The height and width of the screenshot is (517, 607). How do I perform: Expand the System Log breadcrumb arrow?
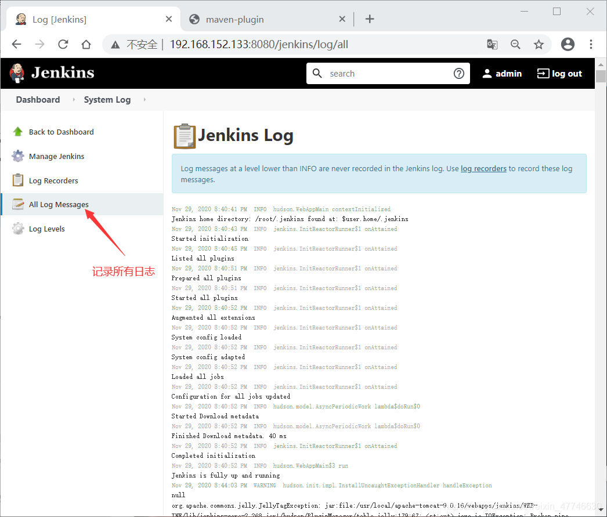point(144,99)
